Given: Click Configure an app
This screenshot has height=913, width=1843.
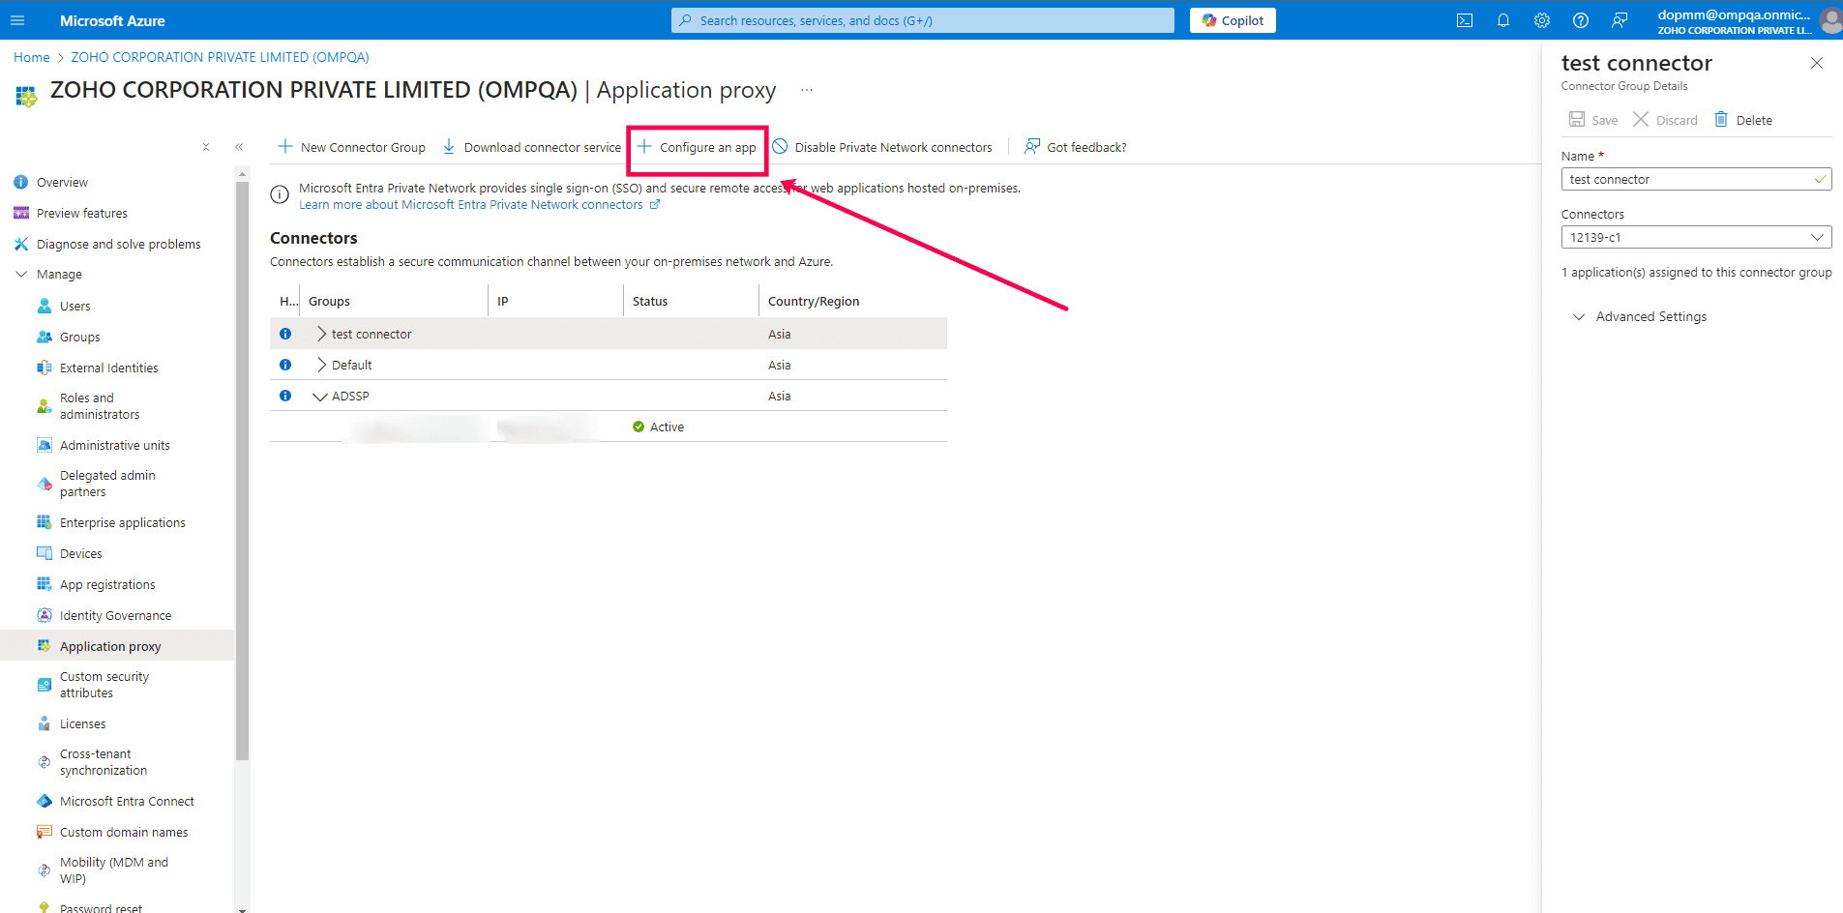Looking at the screenshot, I should 697,147.
